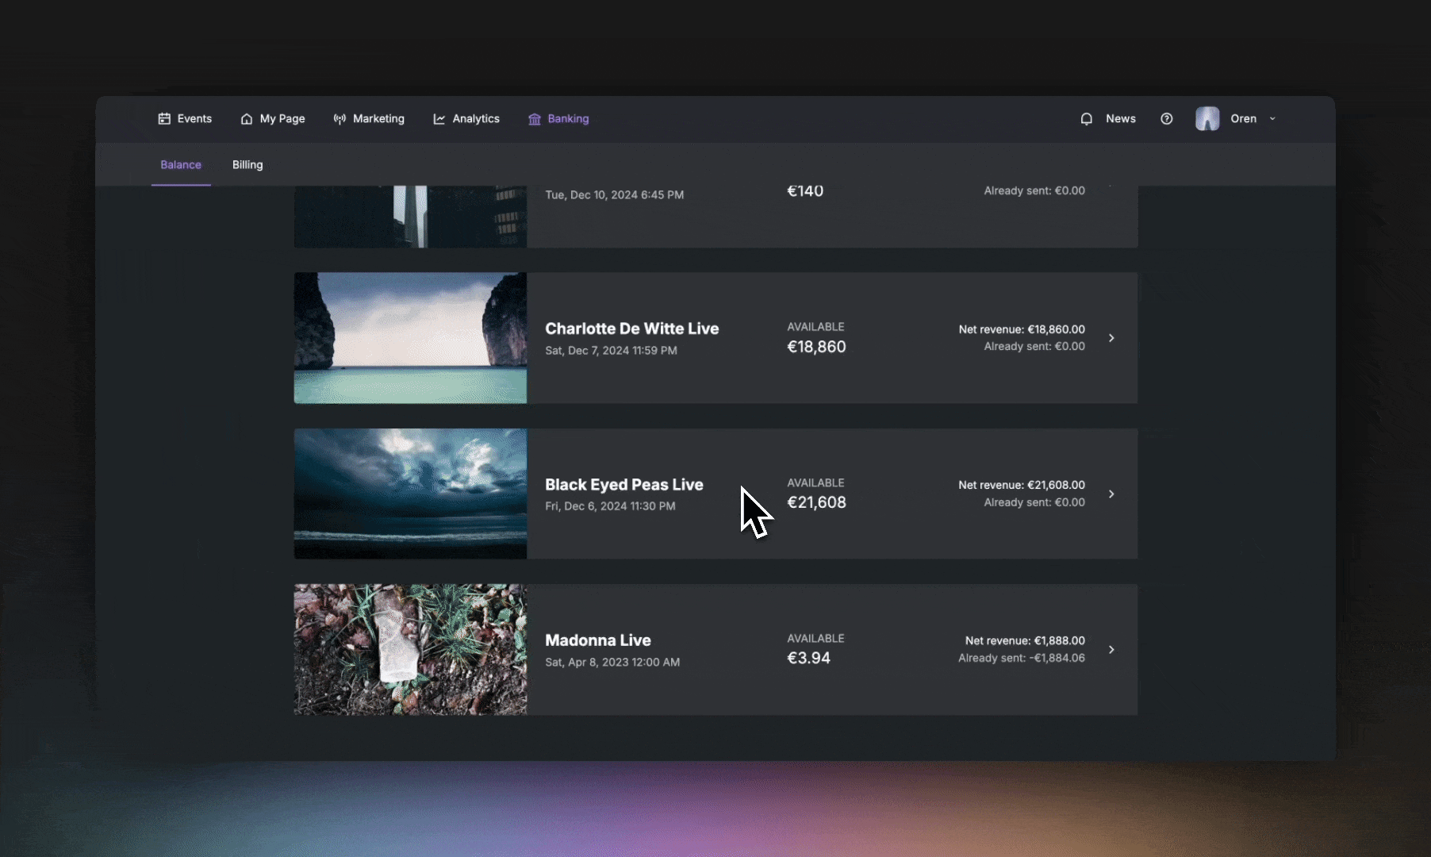Click Net revenue: €1,888.00 text

1025,640
